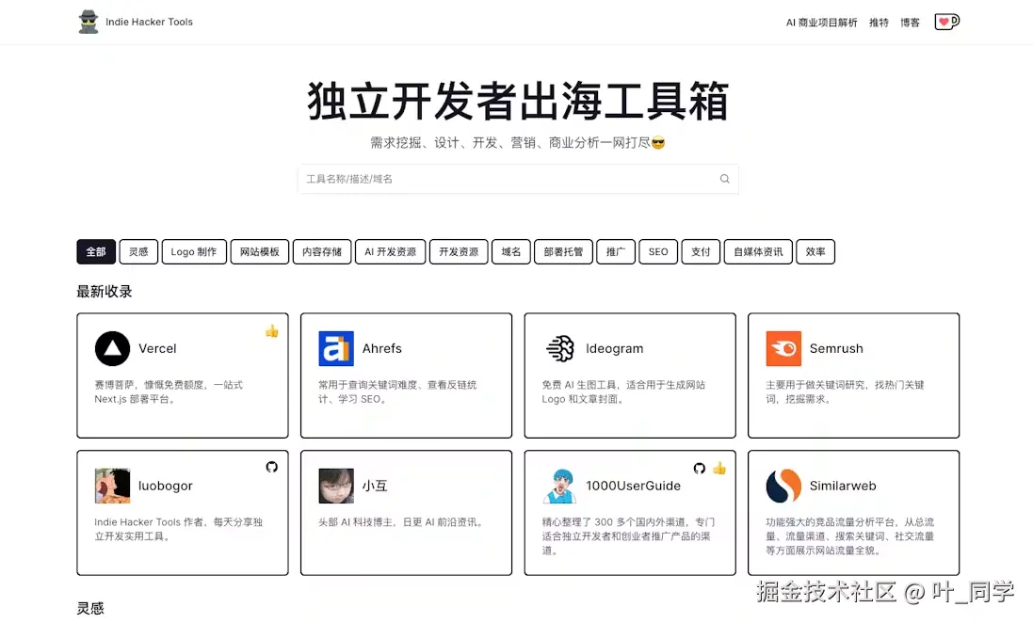Click the Similarweb logo icon
Image resolution: width=1033 pixels, height=623 pixels.
[x=783, y=486]
